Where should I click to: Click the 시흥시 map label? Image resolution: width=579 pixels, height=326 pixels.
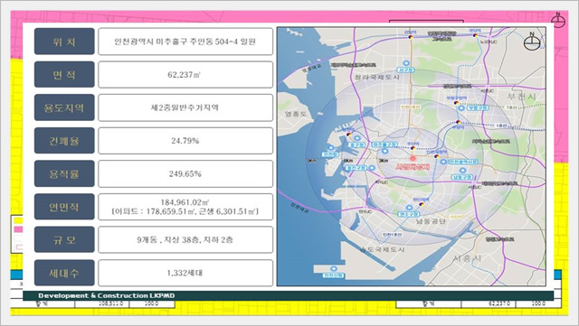tap(467, 258)
